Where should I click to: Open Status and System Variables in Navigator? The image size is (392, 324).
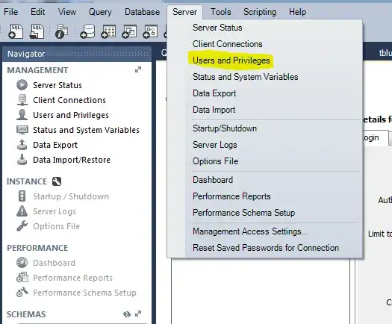[x=86, y=130]
